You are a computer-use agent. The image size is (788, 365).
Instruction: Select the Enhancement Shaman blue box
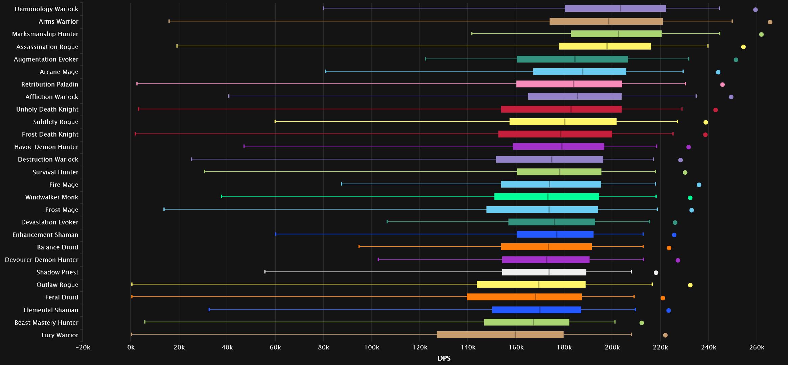point(555,234)
